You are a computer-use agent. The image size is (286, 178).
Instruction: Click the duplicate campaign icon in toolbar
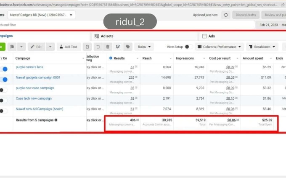[12, 46]
